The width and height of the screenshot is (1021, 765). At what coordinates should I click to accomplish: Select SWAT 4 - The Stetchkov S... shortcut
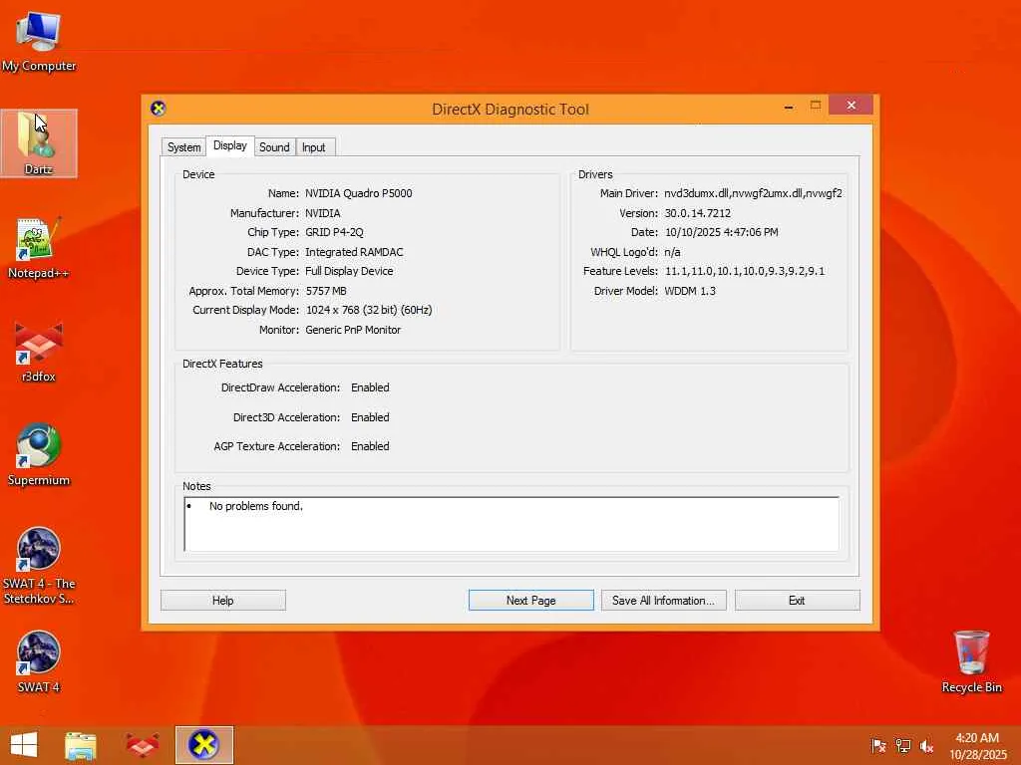(x=39, y=566)
